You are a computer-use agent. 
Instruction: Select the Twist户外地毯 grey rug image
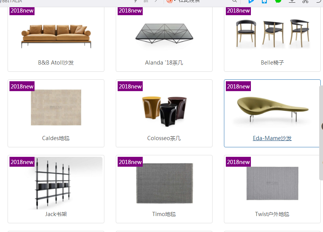point(272,183)
